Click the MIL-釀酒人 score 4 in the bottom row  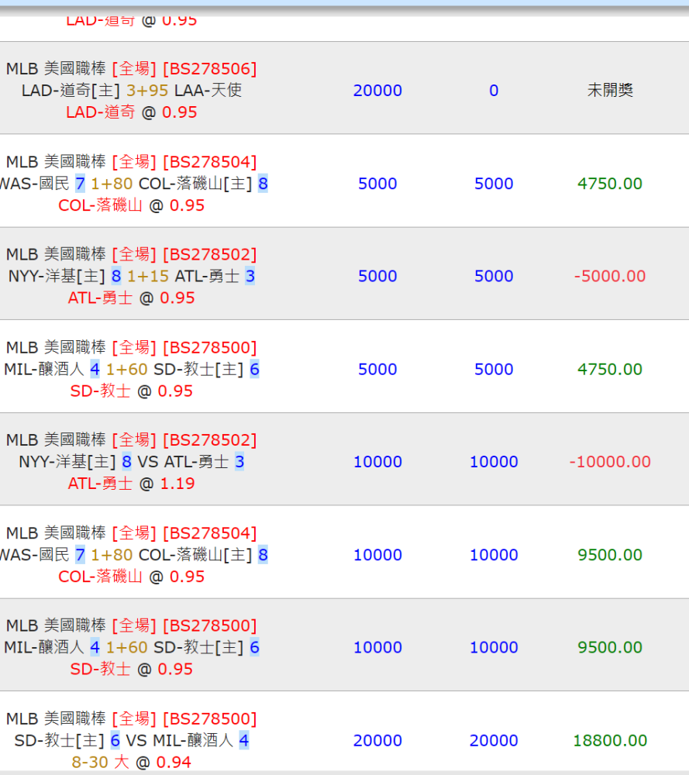[243, 740]
